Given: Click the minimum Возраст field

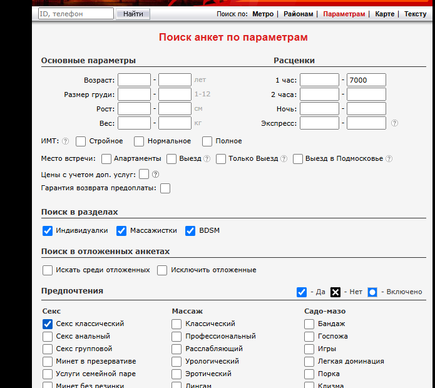Looking at the screenshot, I should pos(135,80).
